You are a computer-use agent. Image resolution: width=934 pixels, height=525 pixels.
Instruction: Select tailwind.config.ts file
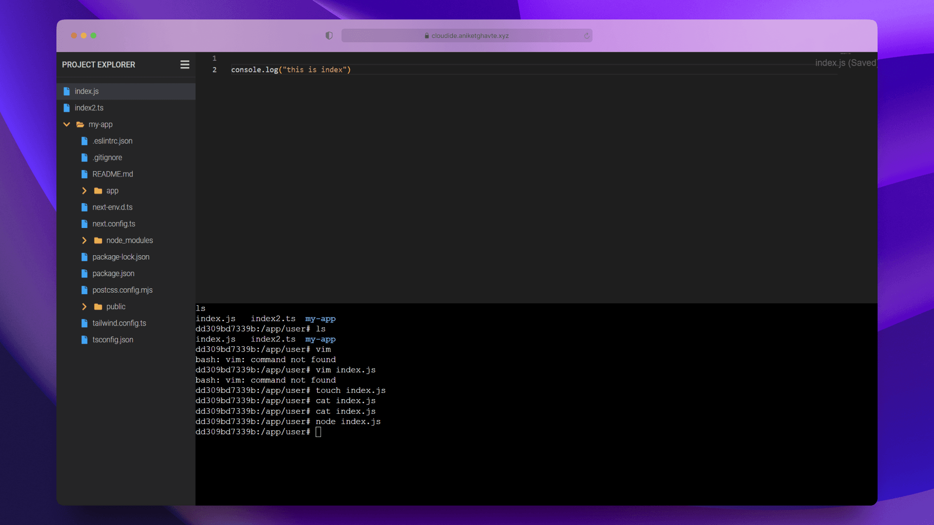pyautogui.click(x=119, y=323)
